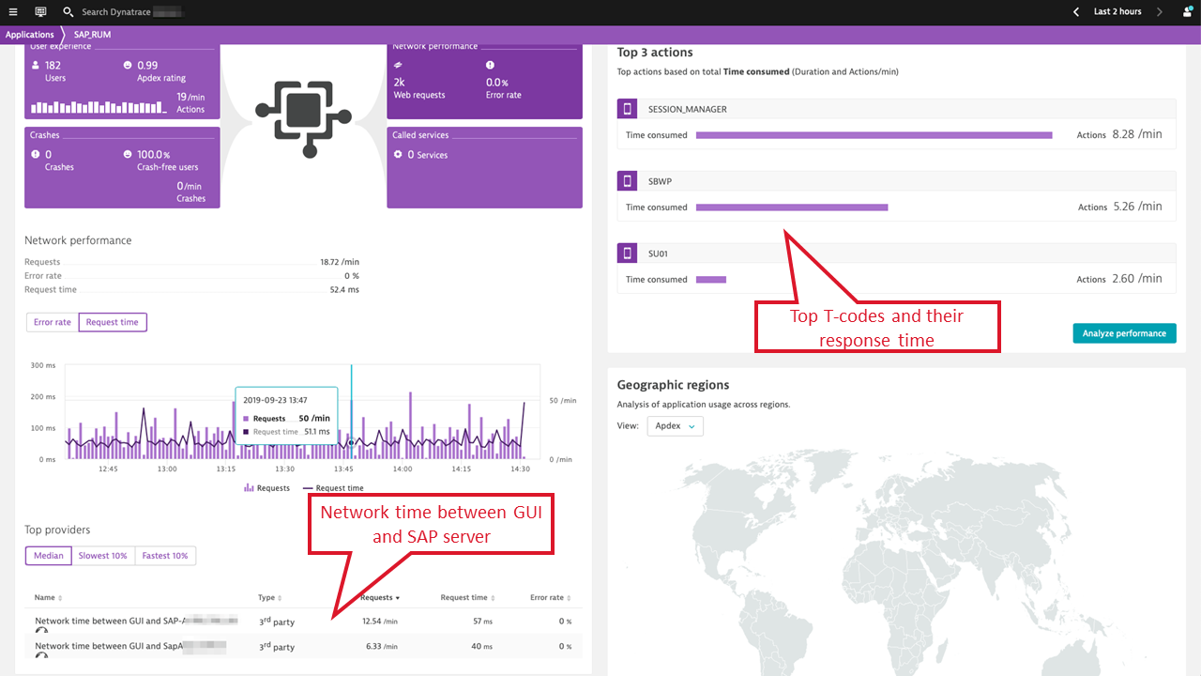Open the dashboards monitor icon
This screenshot has height=676, width=1201.
(40, 12)
